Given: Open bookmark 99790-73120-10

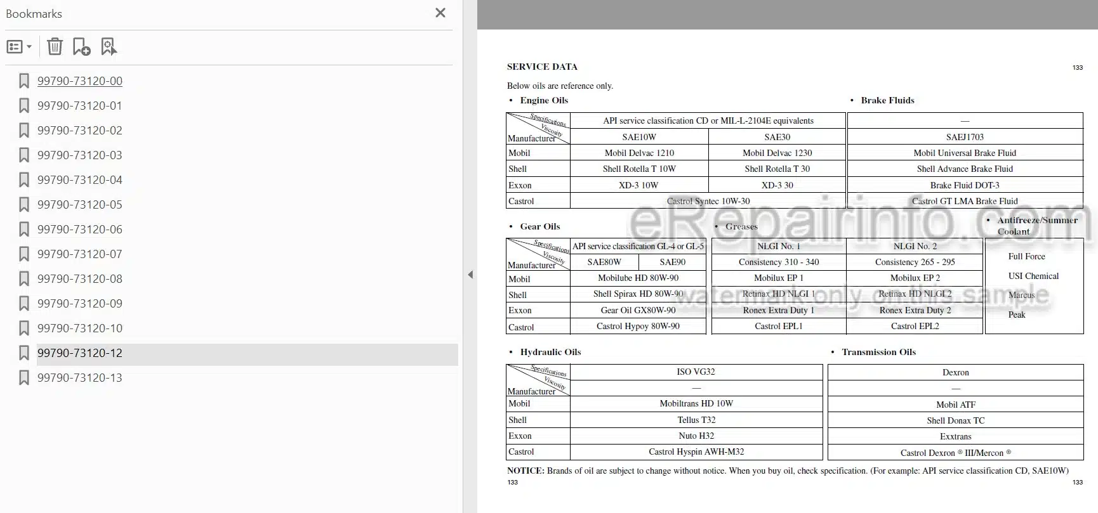Looking at the screenshot, I should point(80,328).
